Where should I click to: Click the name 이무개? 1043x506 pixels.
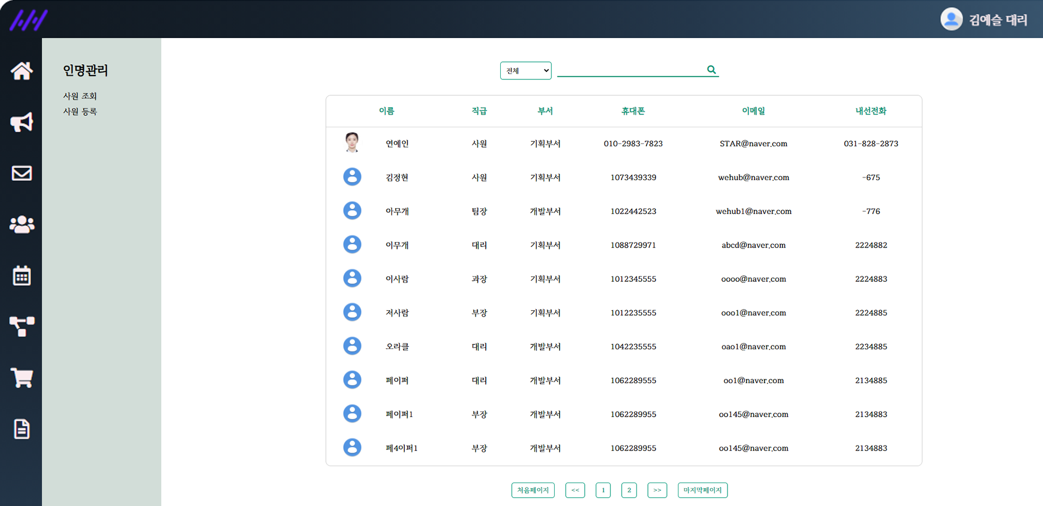[397, 245]
